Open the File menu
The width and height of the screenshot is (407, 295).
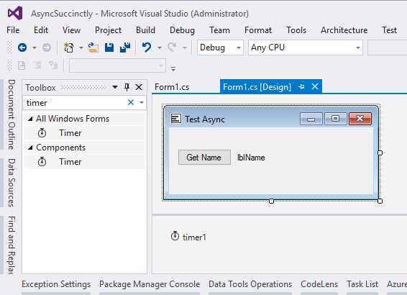[x=13, y=30]
